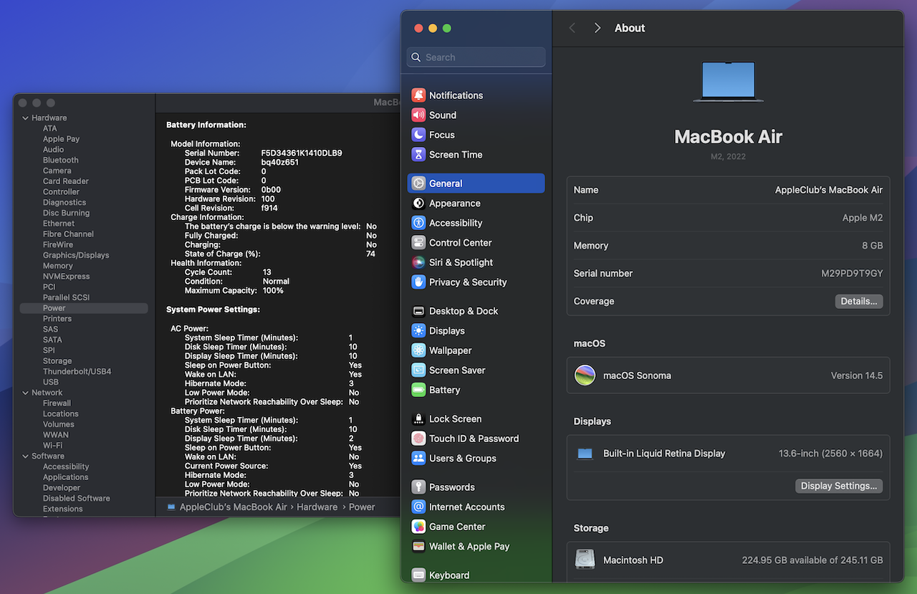Click the MacBook Air laptop image
Viewport: 917px width, 594px height.
point(729,81)
